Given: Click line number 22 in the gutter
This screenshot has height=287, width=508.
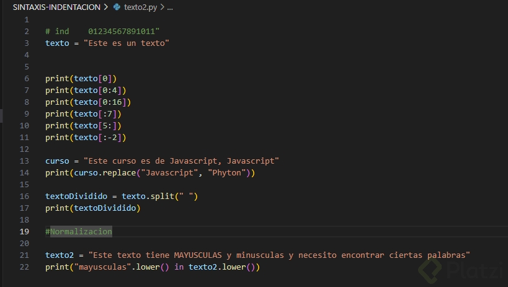Looking at the screenshot, I should click(x=24, y=267).
